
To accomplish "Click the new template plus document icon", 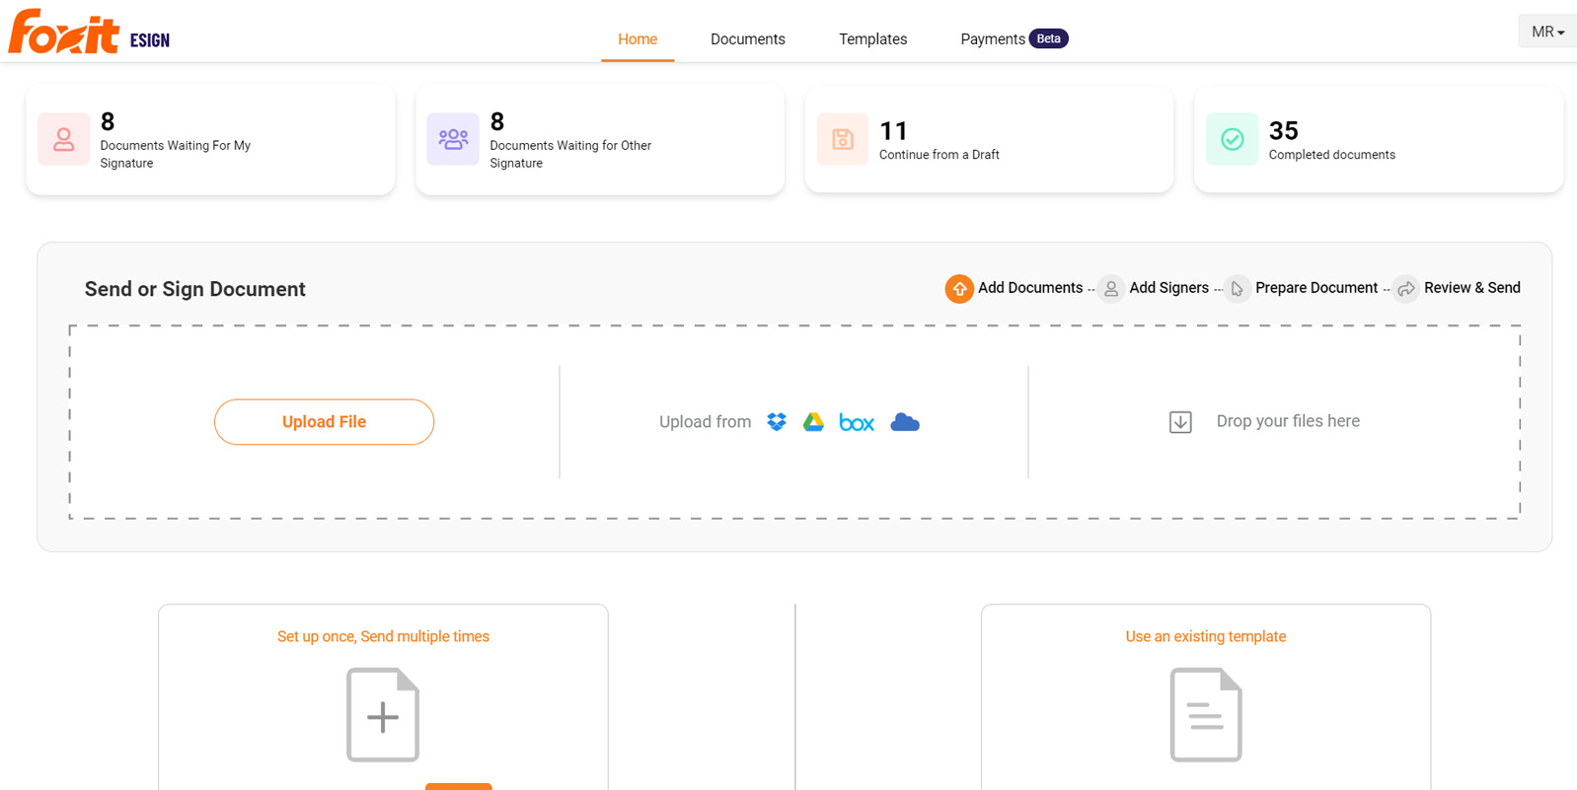I will 383,715.
